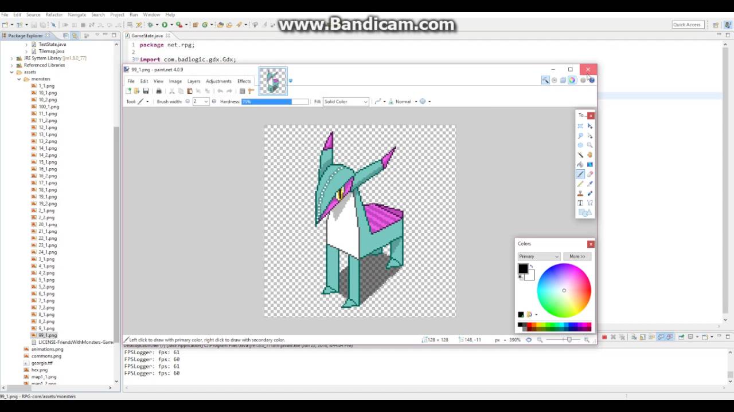
Task: Select the Paintbrush tool in Tools panel
Action: pos(580,174)
